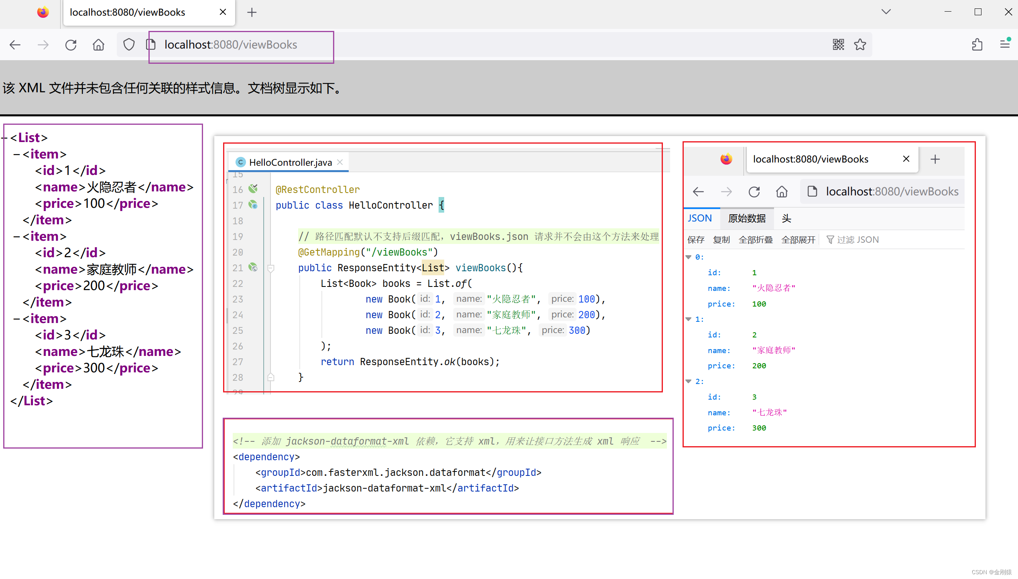Click the name element 火隐忍者
Screen dimensions: 1018x579
coord(114,187)
